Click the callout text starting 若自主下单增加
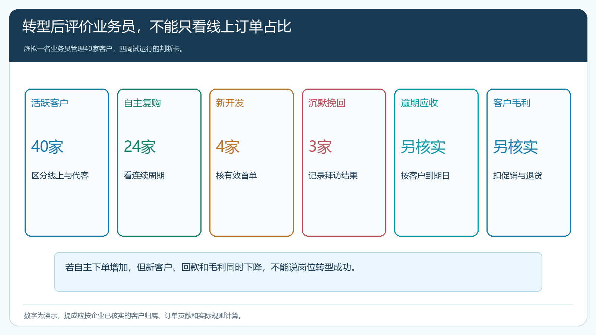 [x=211, y=267]
